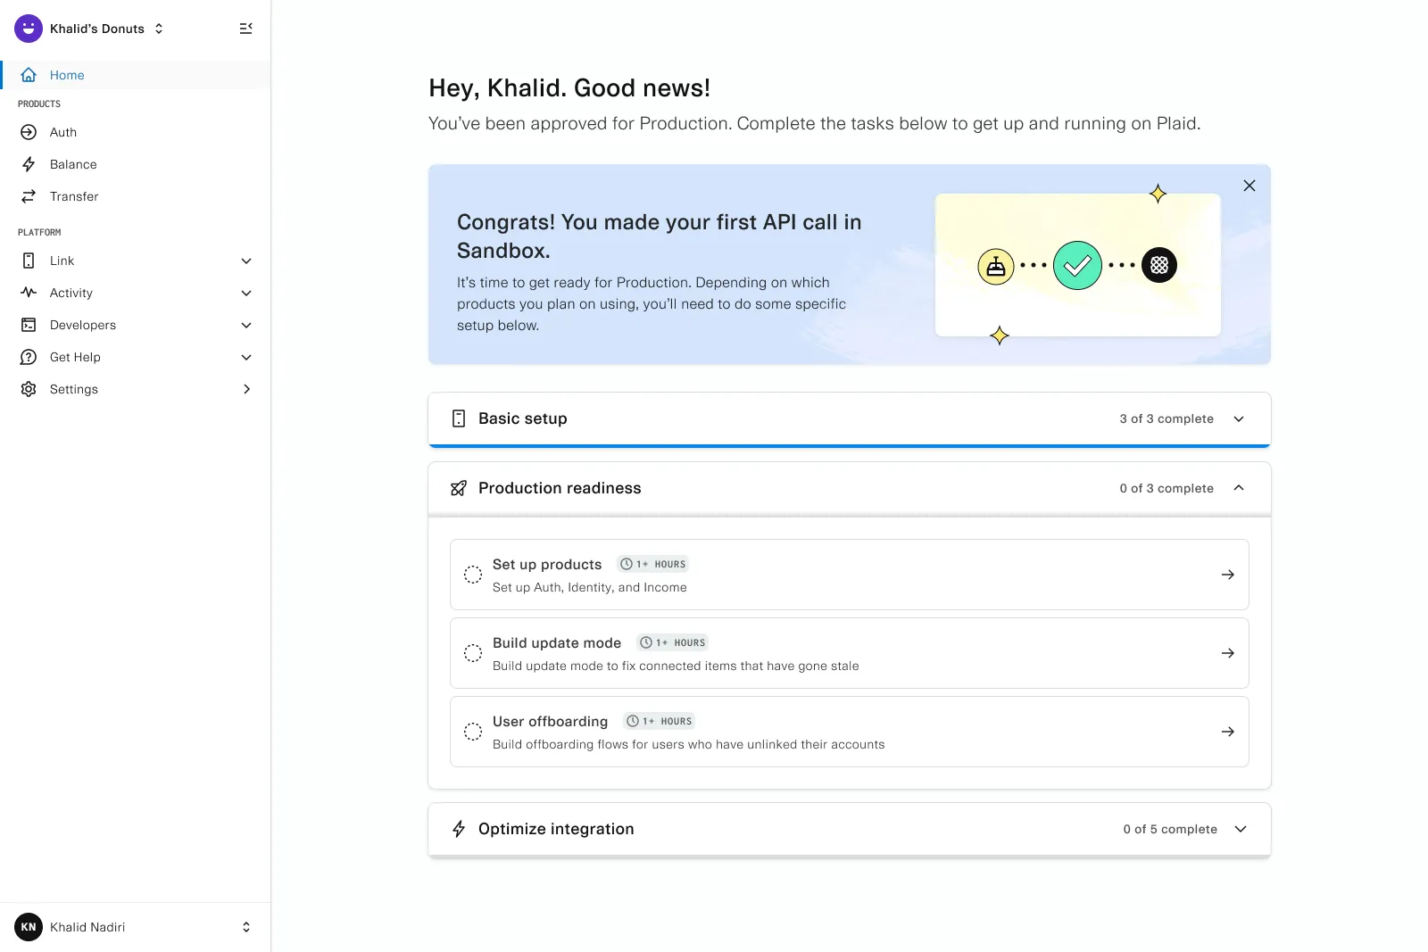Click the black Plaid logo circle in banner
Viewport: 1428px width, 952px height.
[1159, 265]
